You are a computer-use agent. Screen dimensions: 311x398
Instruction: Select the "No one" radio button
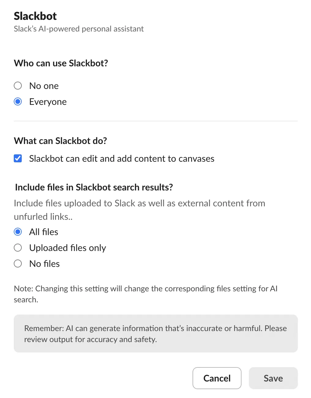point(18,86)
